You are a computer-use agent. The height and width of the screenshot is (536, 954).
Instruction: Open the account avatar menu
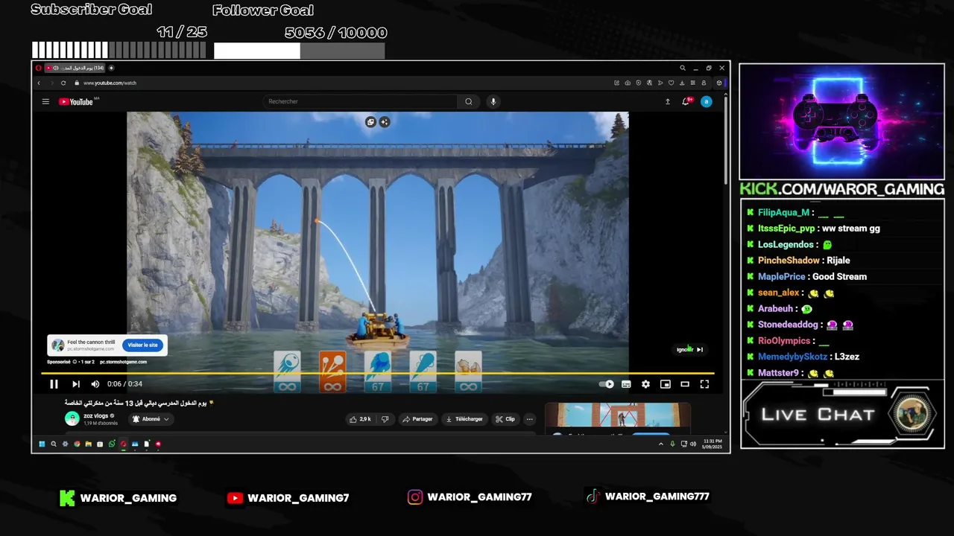(706, 101)
